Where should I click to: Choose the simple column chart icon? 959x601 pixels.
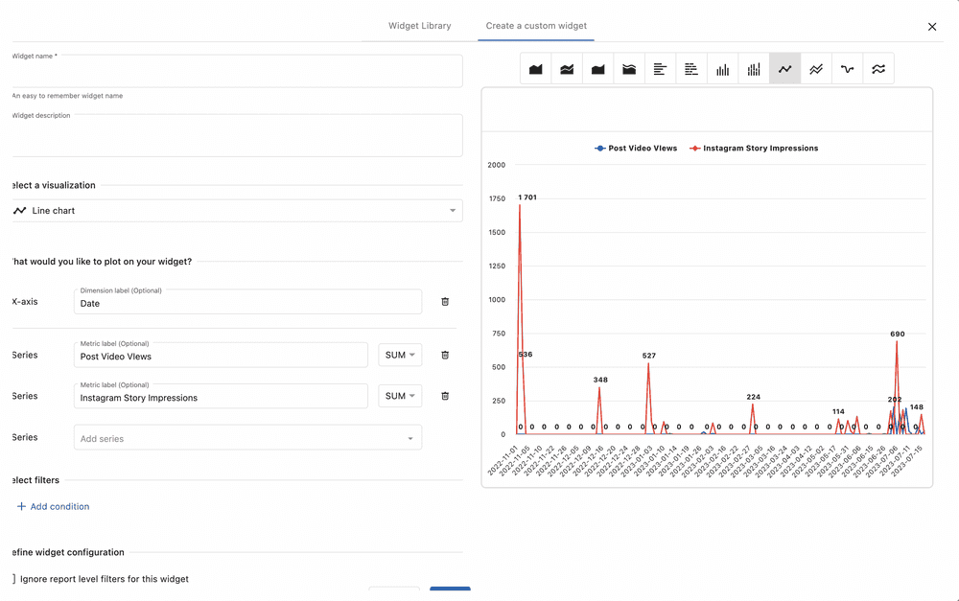(x=722, y=69)
